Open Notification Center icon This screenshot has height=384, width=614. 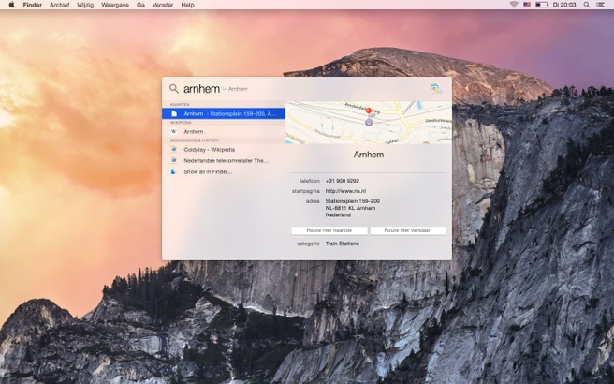coord(600,5)
